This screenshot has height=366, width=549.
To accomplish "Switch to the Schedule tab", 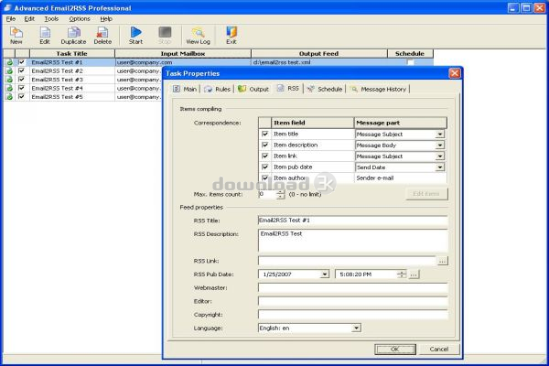I will pos(325,89).
